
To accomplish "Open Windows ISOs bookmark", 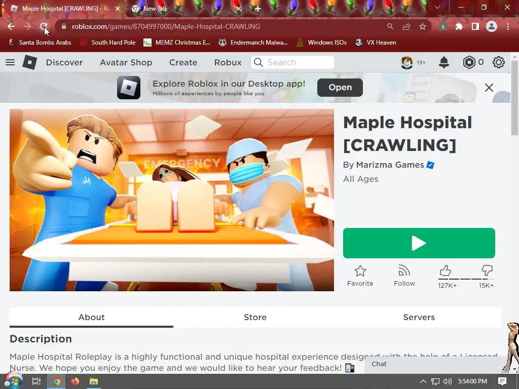I will point(321,43).
